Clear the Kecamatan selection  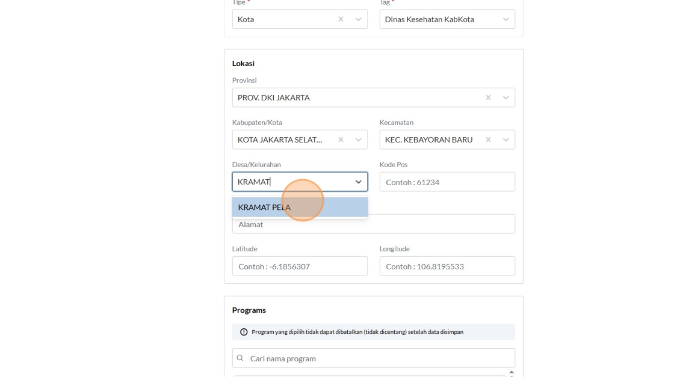(x=488, y=139)
